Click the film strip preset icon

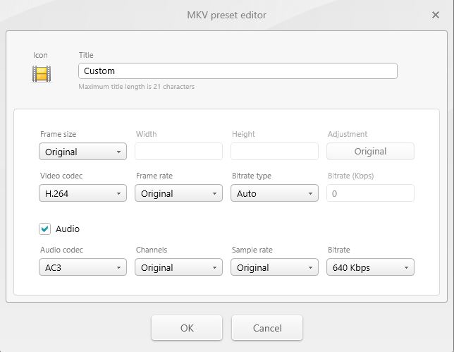[42, 74]
